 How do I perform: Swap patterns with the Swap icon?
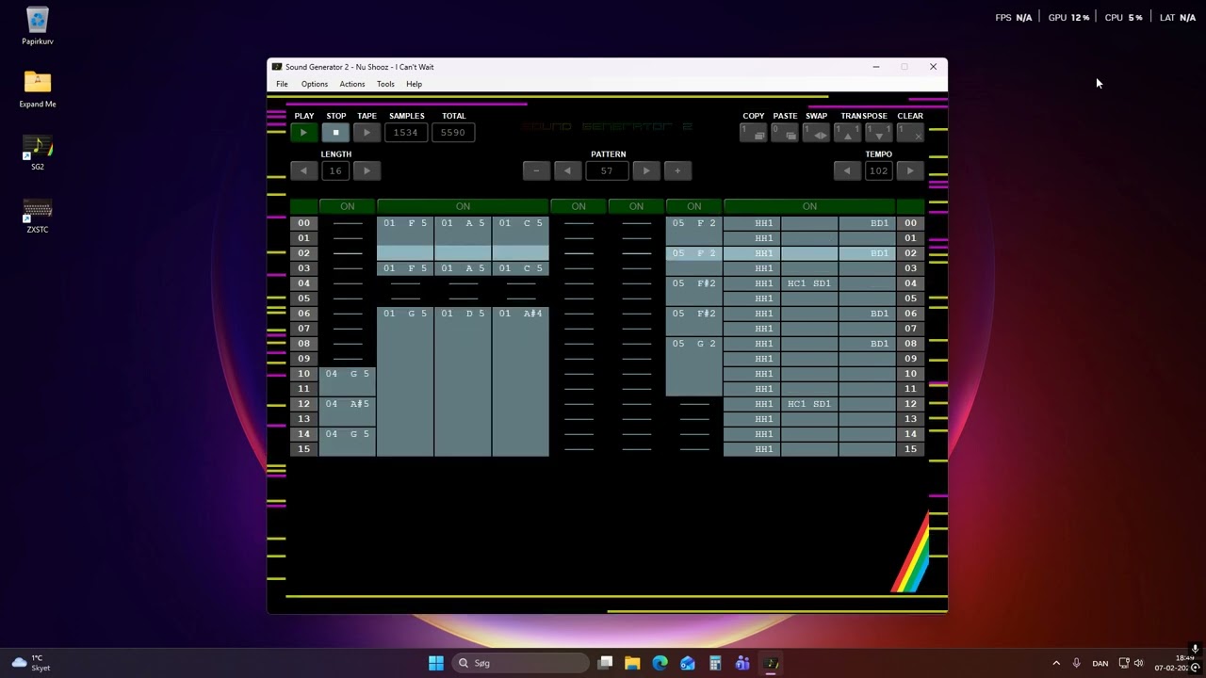coord(816,133)
